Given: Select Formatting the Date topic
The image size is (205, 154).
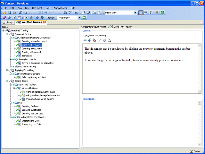Looking at the screenshot, I should (x=31, y=124).
